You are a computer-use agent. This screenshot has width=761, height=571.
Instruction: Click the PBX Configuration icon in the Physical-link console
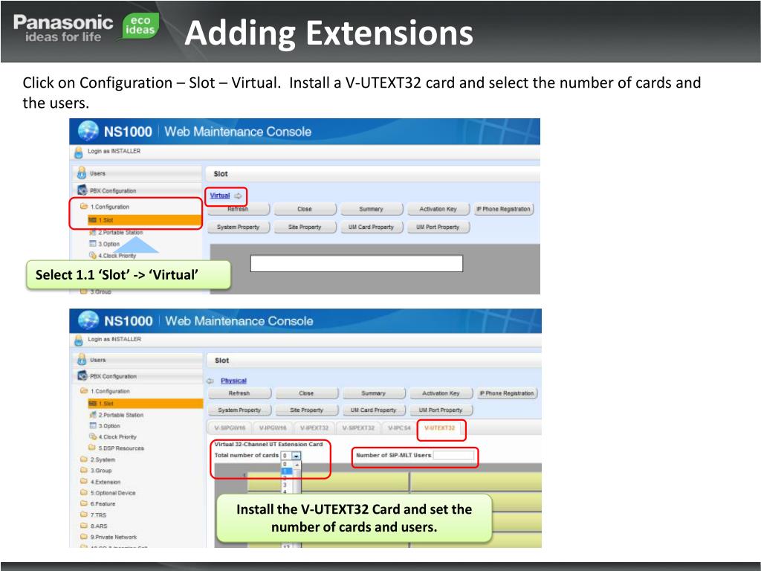[x=82, y=375]
